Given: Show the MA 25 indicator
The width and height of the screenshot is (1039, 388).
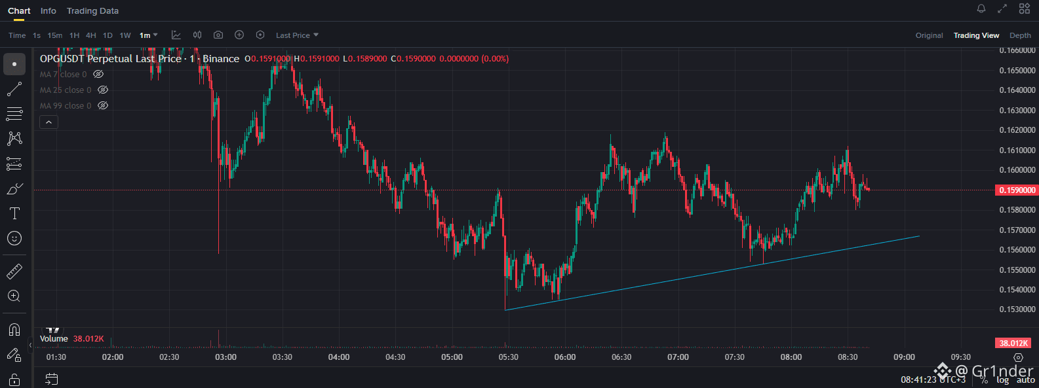Looking at the screenshot, I should point(103,90).
